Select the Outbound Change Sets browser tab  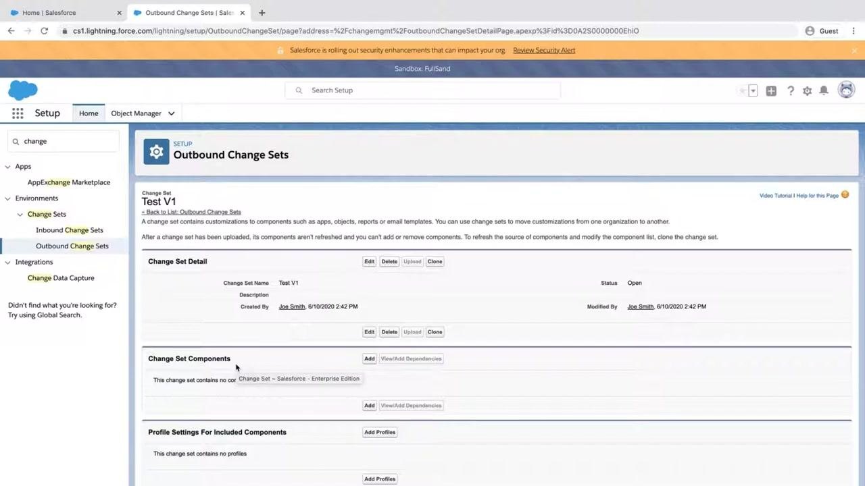click(x=189, y=12)
